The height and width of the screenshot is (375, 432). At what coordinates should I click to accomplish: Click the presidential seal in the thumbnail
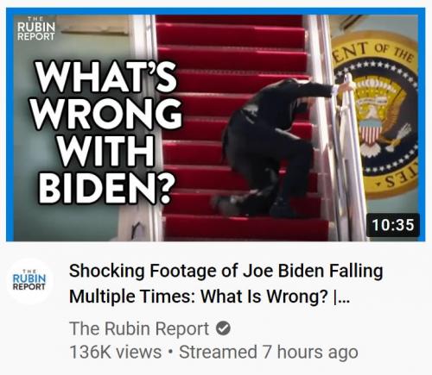click(x=375, y=115)
